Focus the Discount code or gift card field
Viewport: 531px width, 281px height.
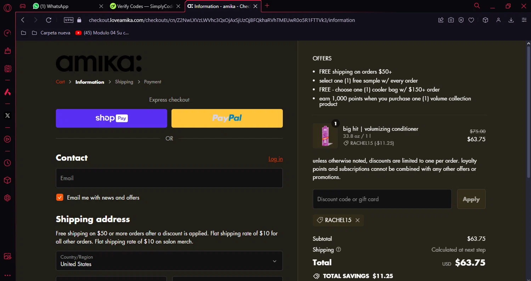tap(382, 199)
